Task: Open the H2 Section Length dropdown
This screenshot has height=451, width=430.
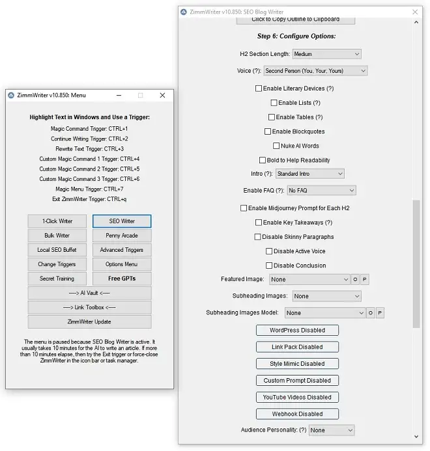Action: tap(327, 54)
